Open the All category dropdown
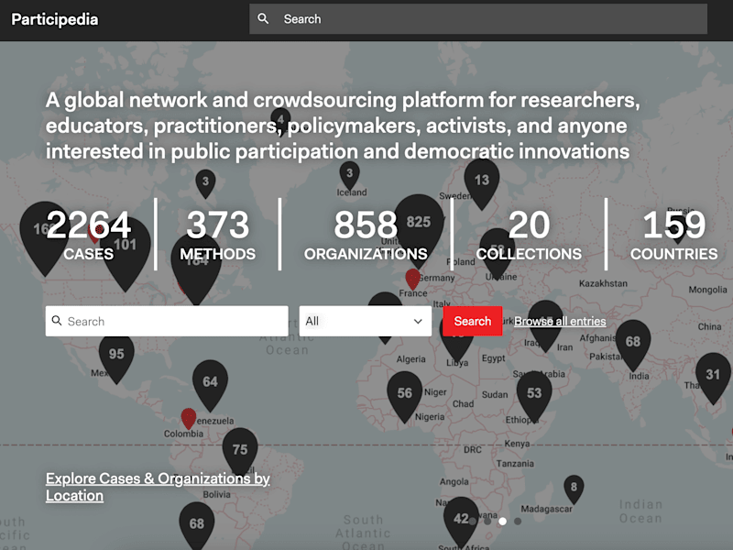The width and height of the screenshot is (733, 550). 365,322
